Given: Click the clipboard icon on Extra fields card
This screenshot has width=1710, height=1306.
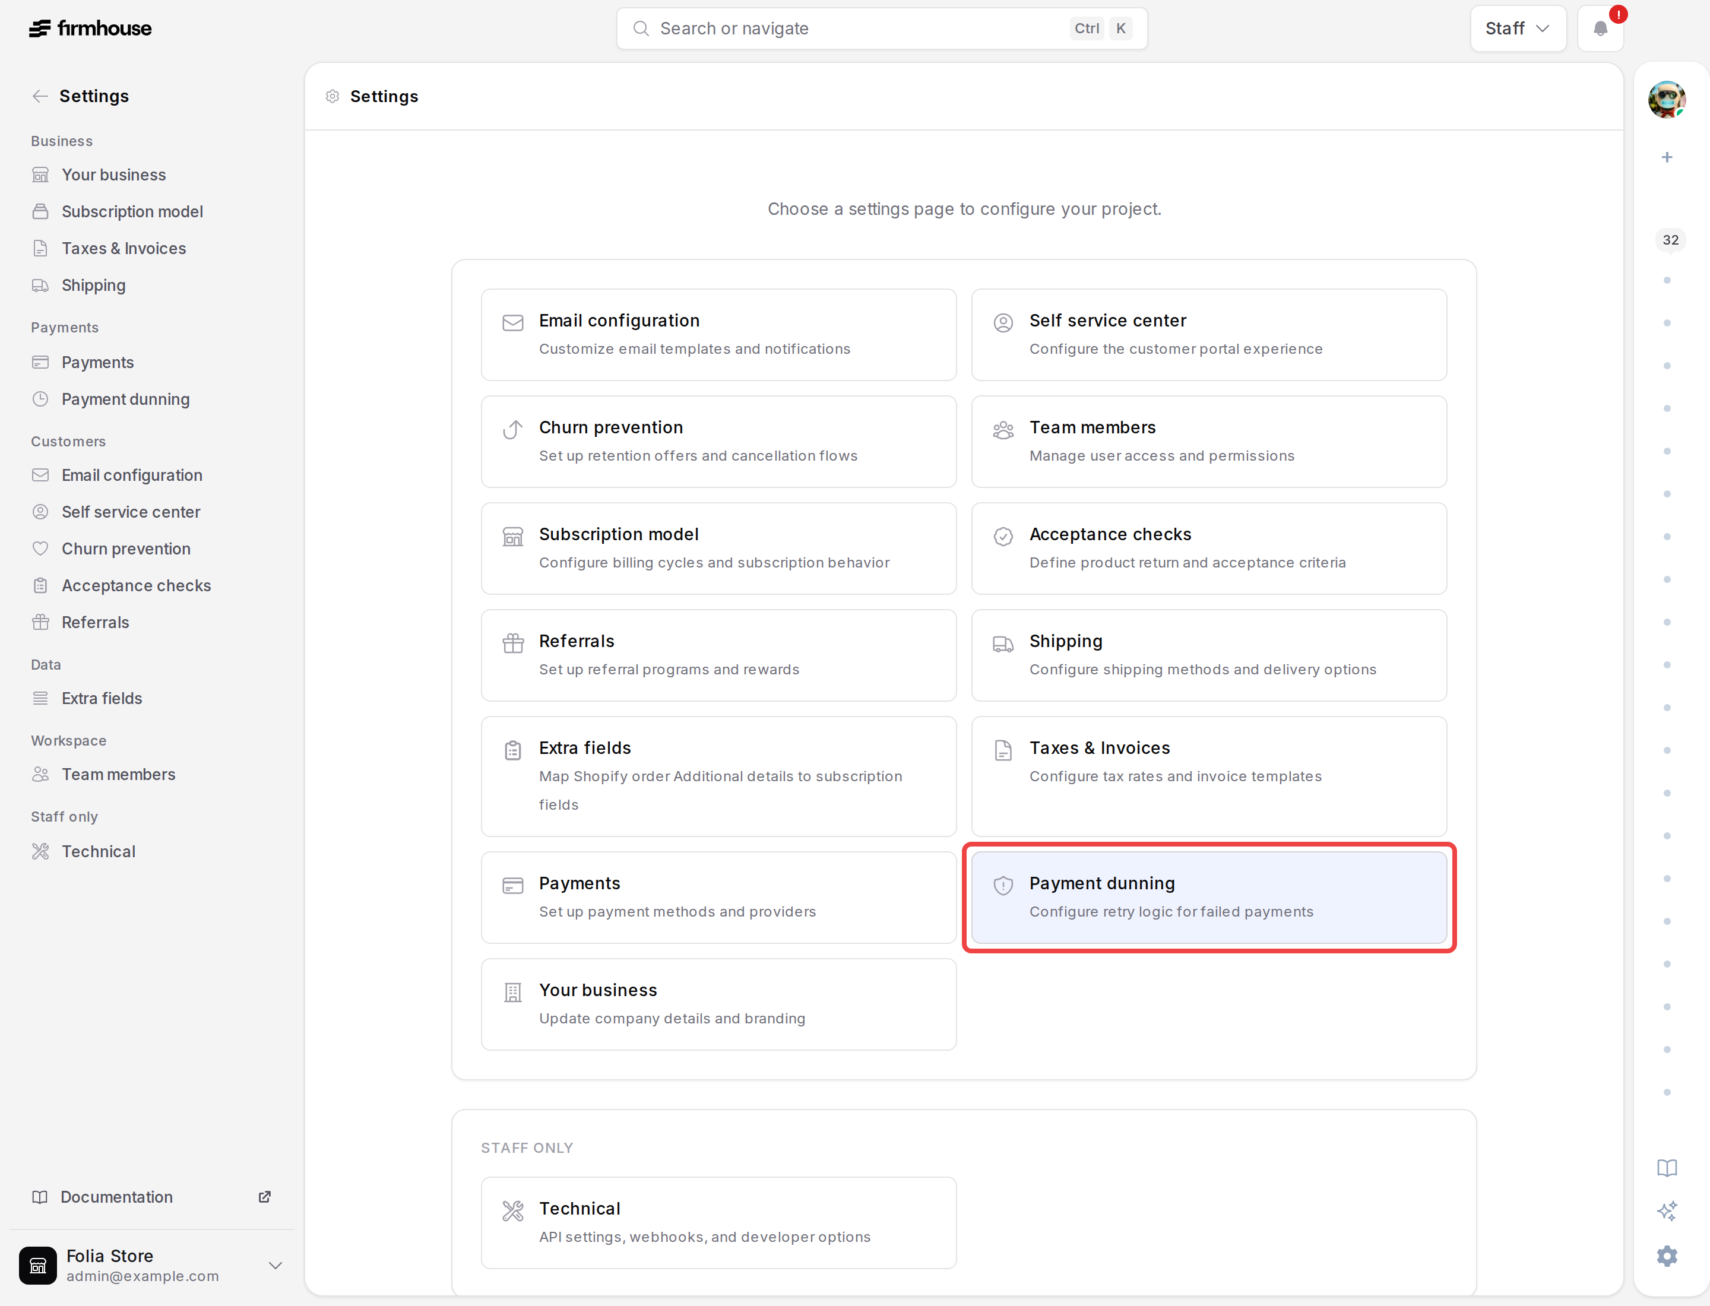Looking at the screenshot, I should tap(513, 750).
